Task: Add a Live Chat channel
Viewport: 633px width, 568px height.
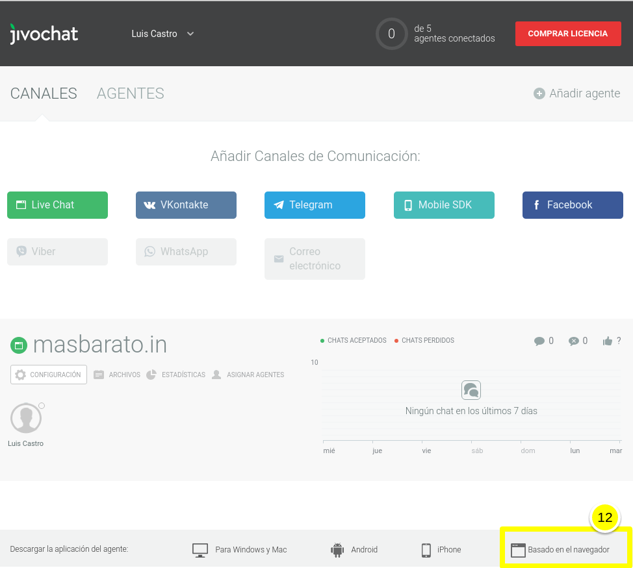Action: [57, 204]
